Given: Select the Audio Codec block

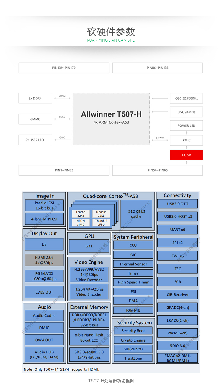Looking at the screenshot, I should click(x=44, y=315).
